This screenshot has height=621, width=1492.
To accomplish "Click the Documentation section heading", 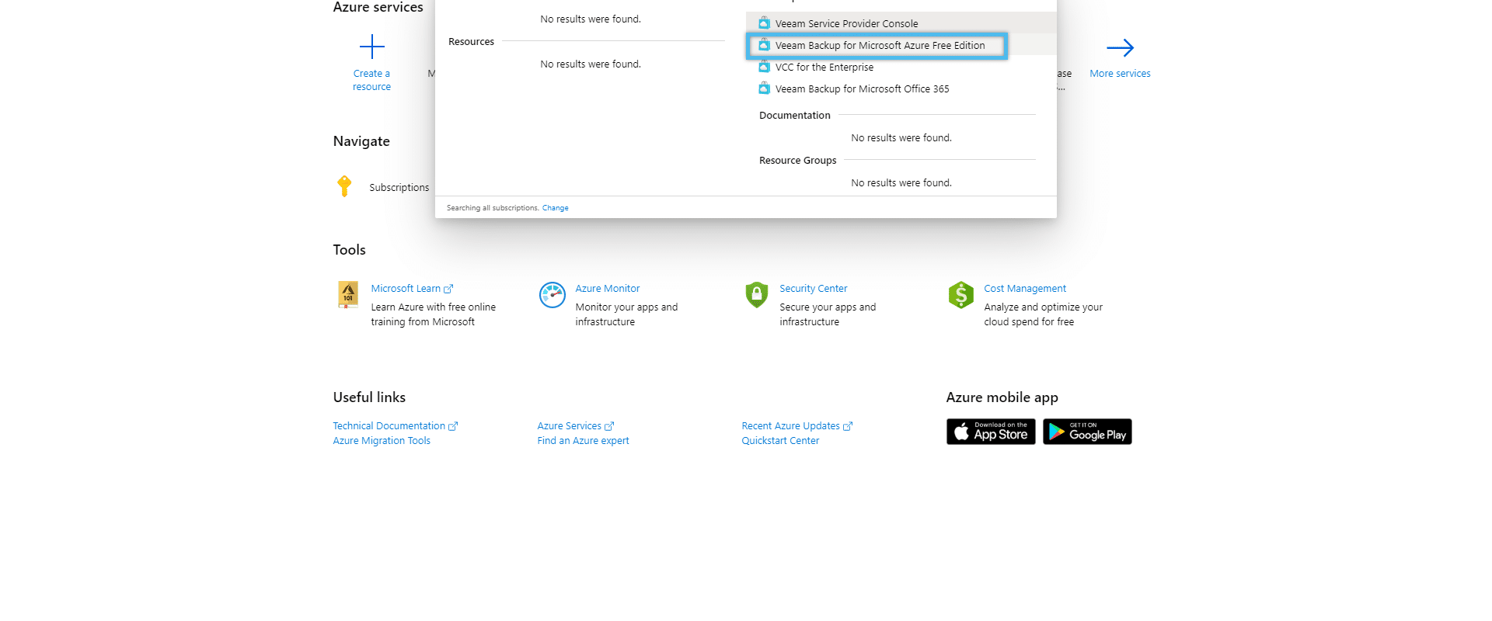I will [x=794, y=116].
